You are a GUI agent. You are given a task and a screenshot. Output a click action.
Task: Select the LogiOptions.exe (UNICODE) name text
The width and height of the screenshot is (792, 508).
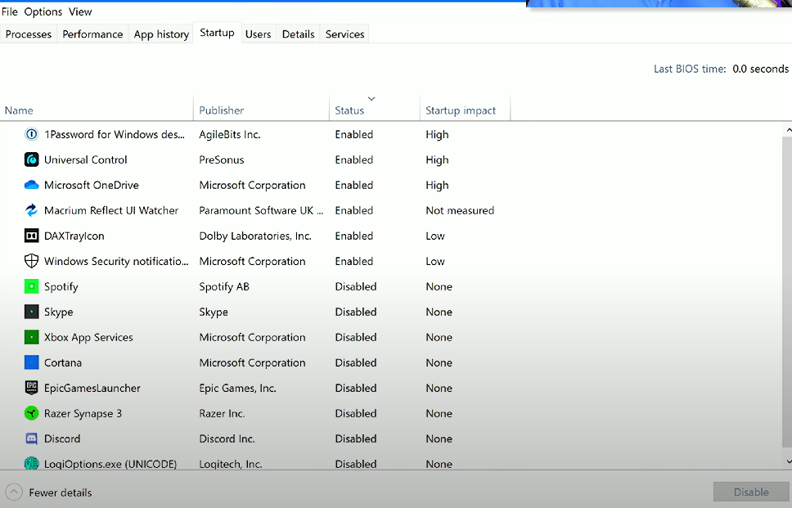tap(110, 464)
